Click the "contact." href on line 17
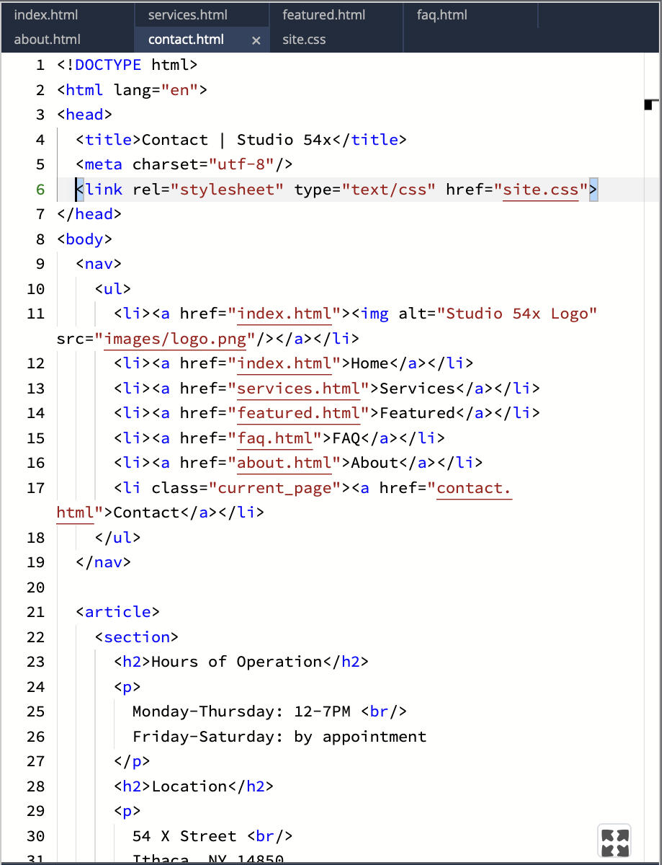Screen dimensions: 664x865 (475, 488)
